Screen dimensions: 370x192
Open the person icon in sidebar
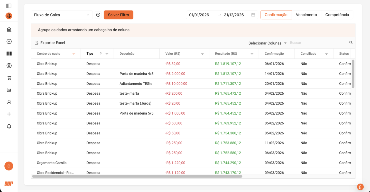coord(9,102)
